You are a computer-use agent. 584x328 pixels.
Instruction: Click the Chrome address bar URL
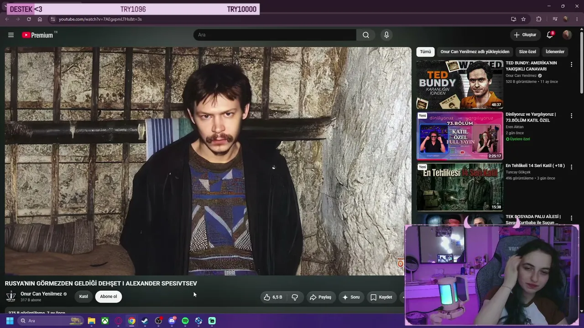click(x=100, y=19)
